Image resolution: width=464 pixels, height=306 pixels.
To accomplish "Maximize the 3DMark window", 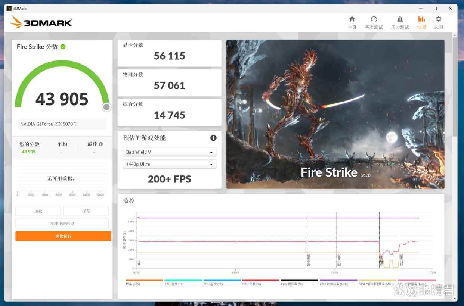I will tap(435, 8).
